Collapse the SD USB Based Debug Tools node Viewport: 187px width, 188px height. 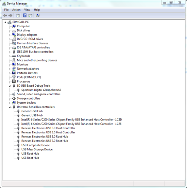point(10,86)
